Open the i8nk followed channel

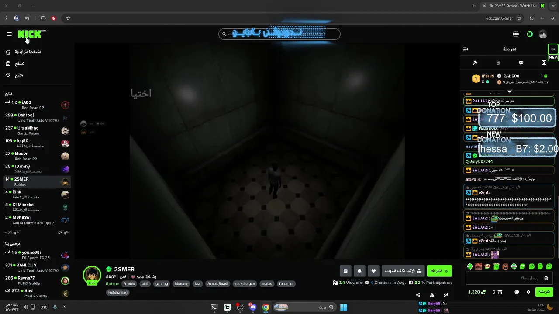point(37,195)
